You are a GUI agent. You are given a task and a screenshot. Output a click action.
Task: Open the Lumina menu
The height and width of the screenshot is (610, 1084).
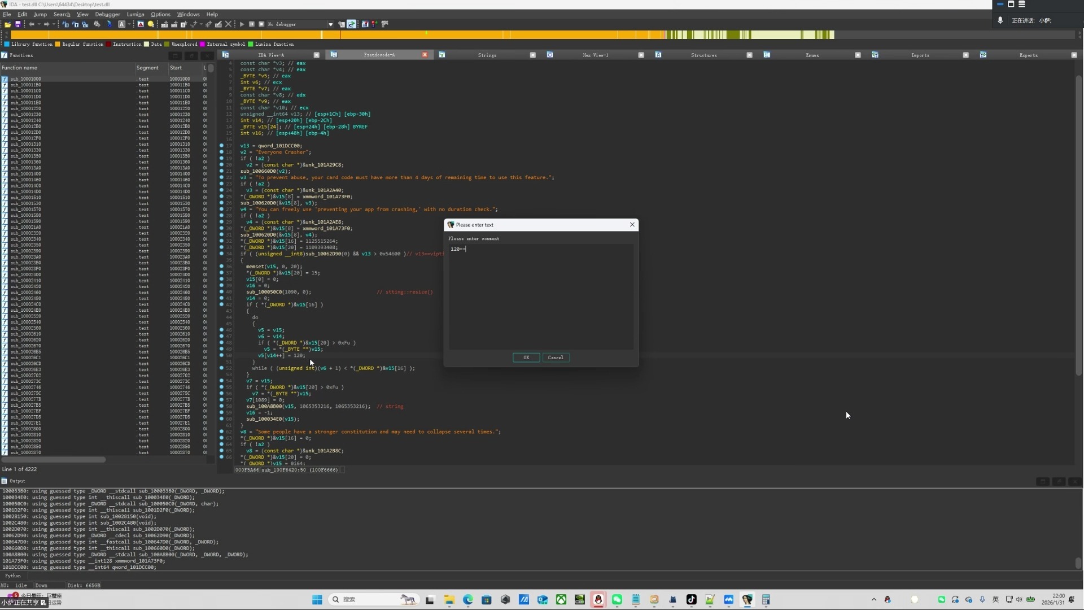(135, 14)
